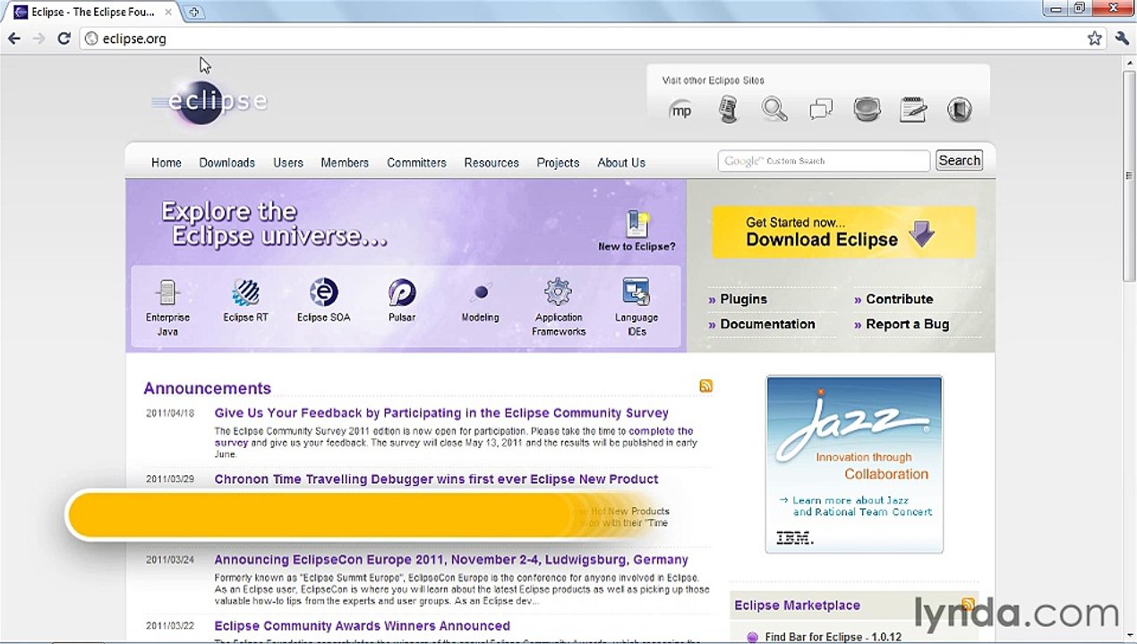Open the Chronon Time Travelling Debugger headline
Image resolution: width=1137 pixels, height=644 pixels.
coord(436,479)
